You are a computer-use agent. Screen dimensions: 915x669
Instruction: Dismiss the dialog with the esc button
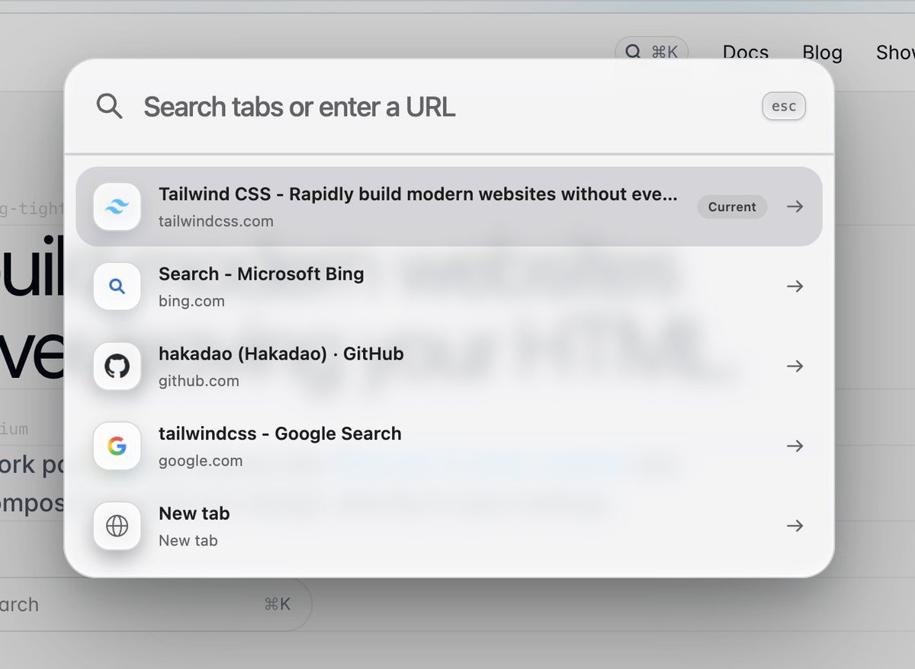pos(784,107)
